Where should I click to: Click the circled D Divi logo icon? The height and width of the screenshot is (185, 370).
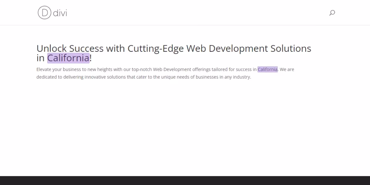pos(44,13)
